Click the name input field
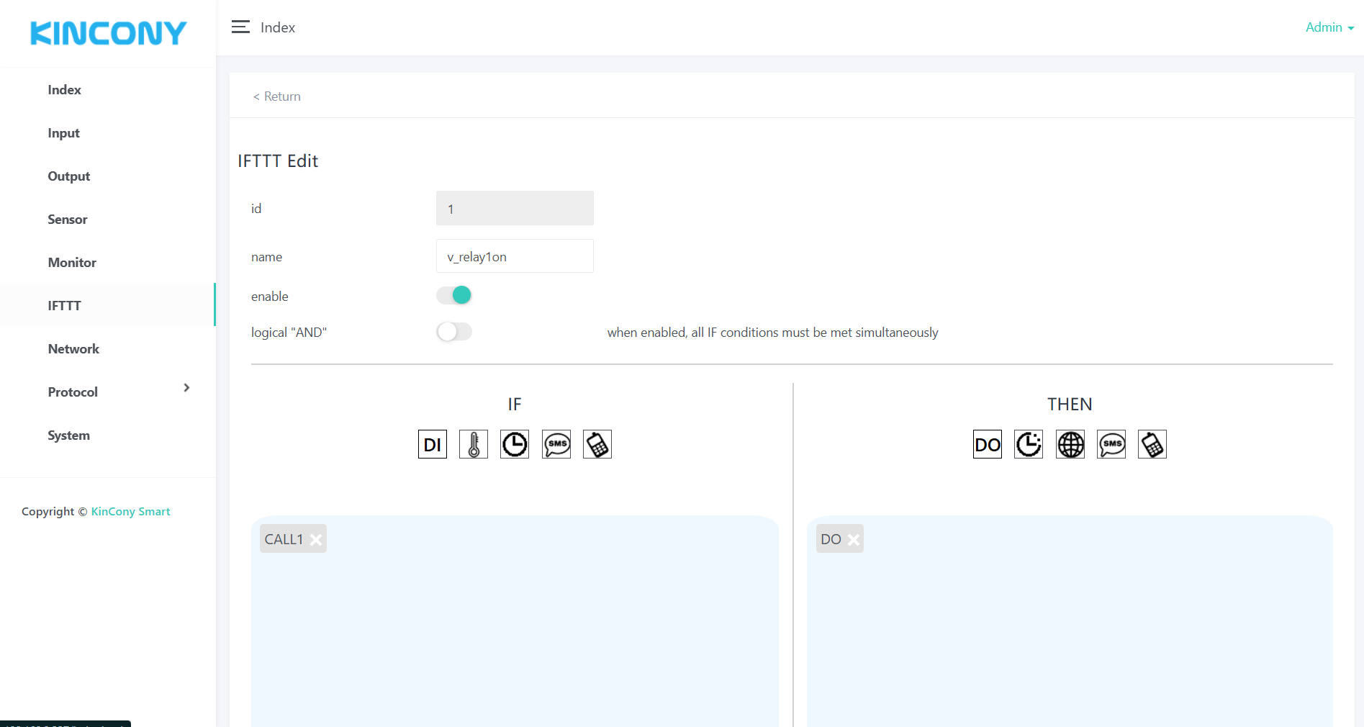1364x727 pixels. click(515, 256)
